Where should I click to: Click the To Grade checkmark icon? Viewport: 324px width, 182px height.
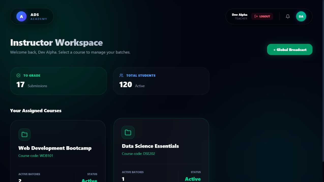click(x=18, y=75)
